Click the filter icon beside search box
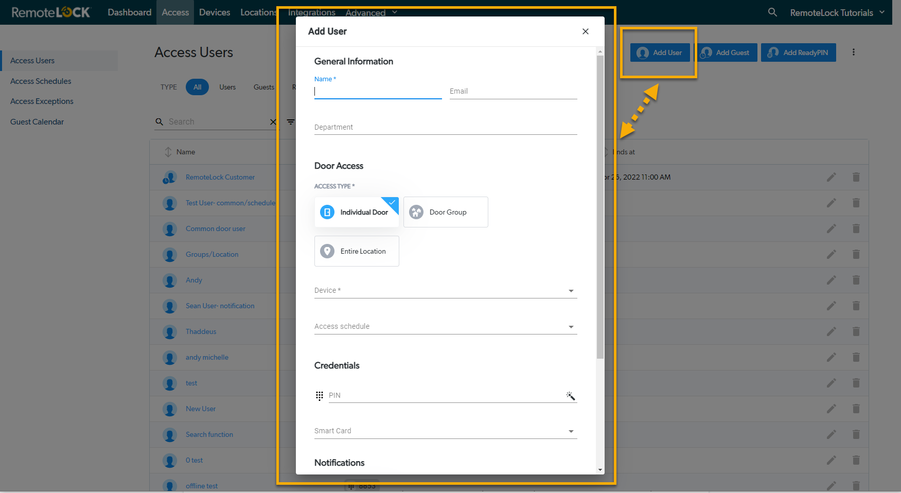 291,122
